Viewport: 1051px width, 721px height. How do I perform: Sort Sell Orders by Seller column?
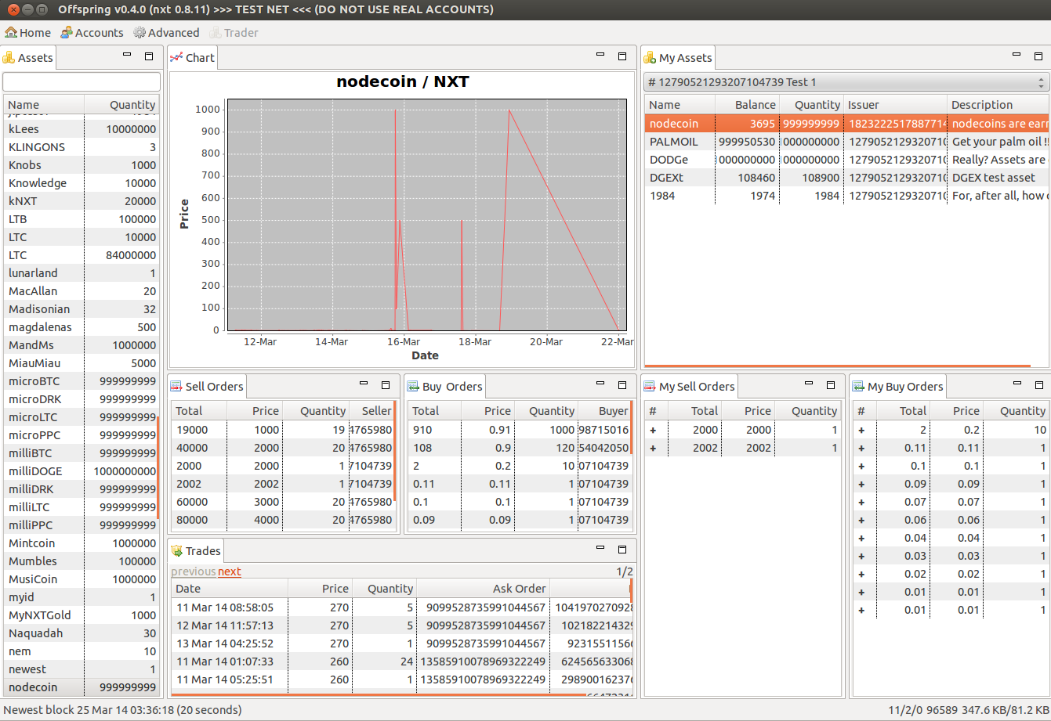371,411
